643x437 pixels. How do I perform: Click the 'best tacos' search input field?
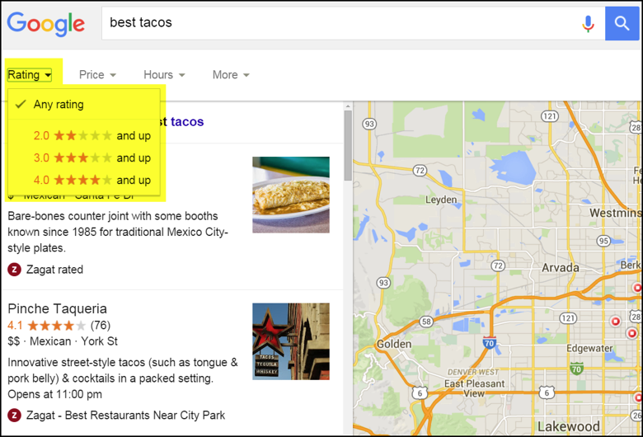click(x=338, y=23)
